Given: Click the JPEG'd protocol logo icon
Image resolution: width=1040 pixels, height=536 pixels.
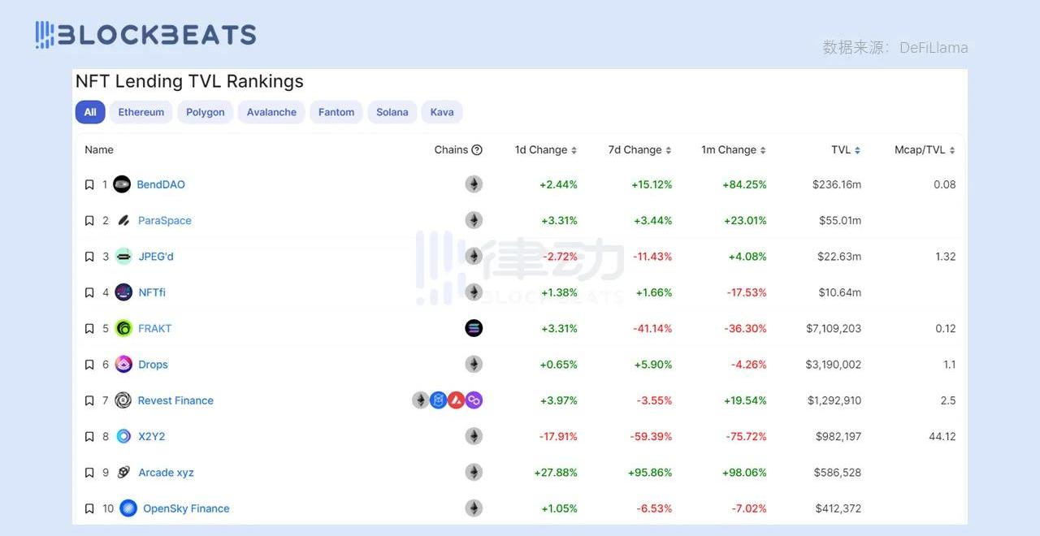Looking at the screenshot, I should (x=123, y=257).
